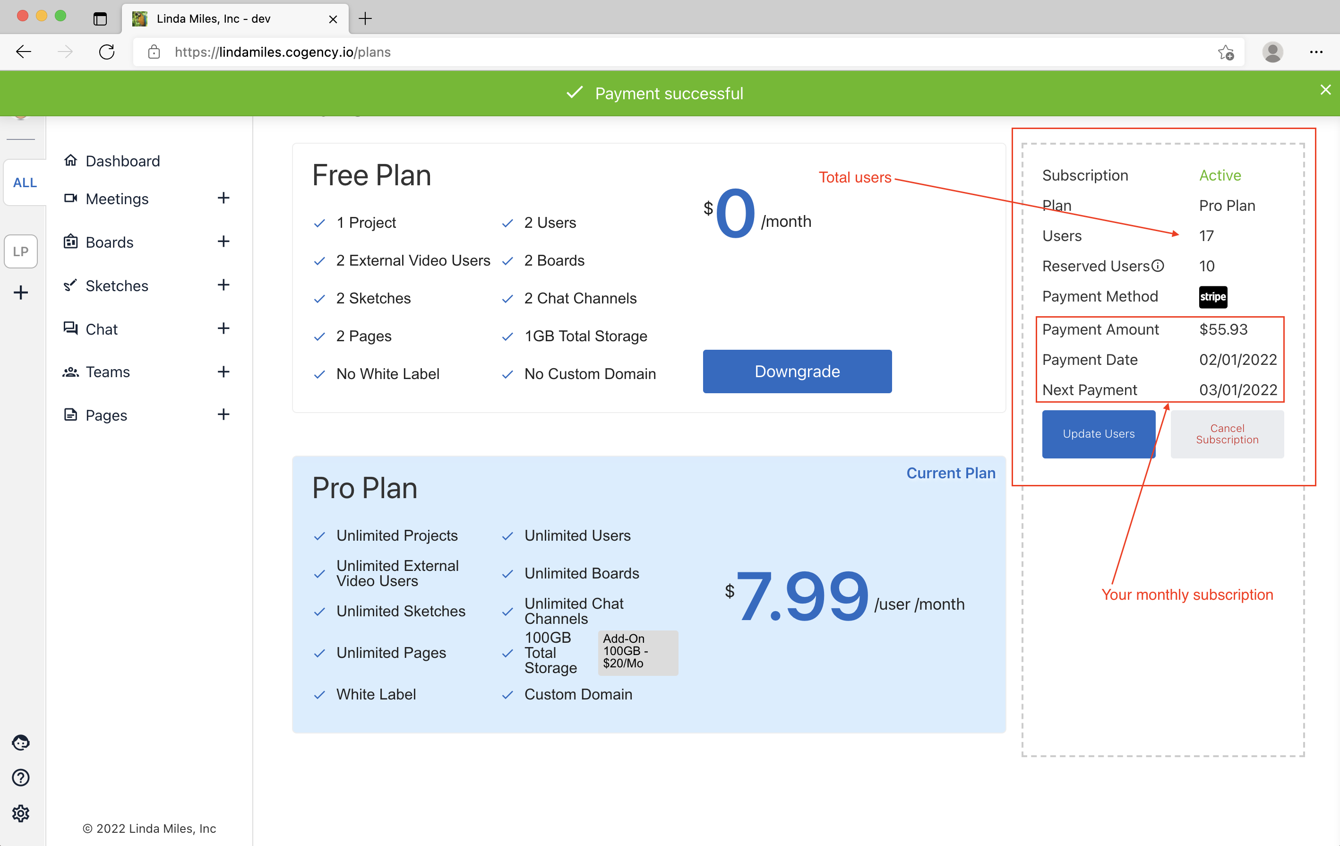Dismiss the Payment successful banner
The width and height of the screenshot is (1340, 846).
tap(1325, 90)
